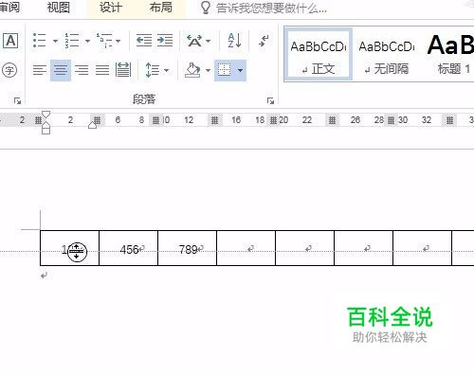
Task: Click the table cell containing 789
Action: 187,248
